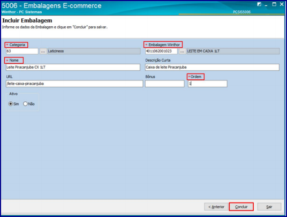Maximize the 5006 Embalagens E-commerce window

[x=274, y=4]
